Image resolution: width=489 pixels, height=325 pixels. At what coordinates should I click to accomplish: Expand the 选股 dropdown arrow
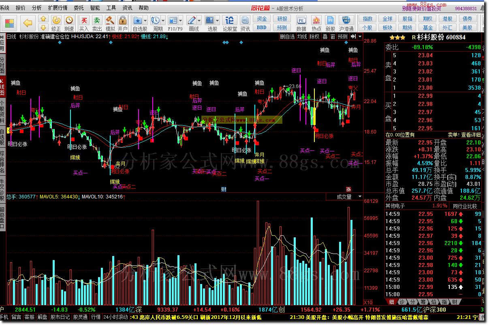point(218,20)
